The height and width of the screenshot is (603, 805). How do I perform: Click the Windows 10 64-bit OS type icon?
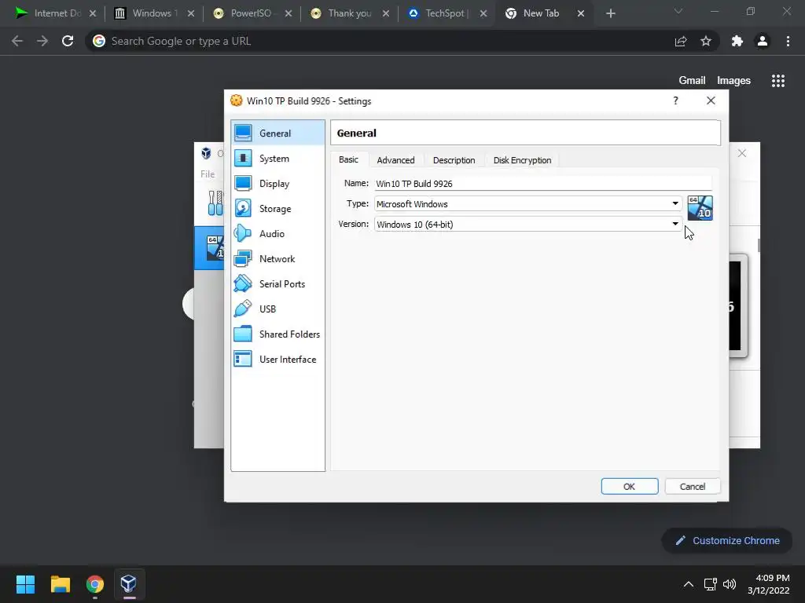click(700, 207)
